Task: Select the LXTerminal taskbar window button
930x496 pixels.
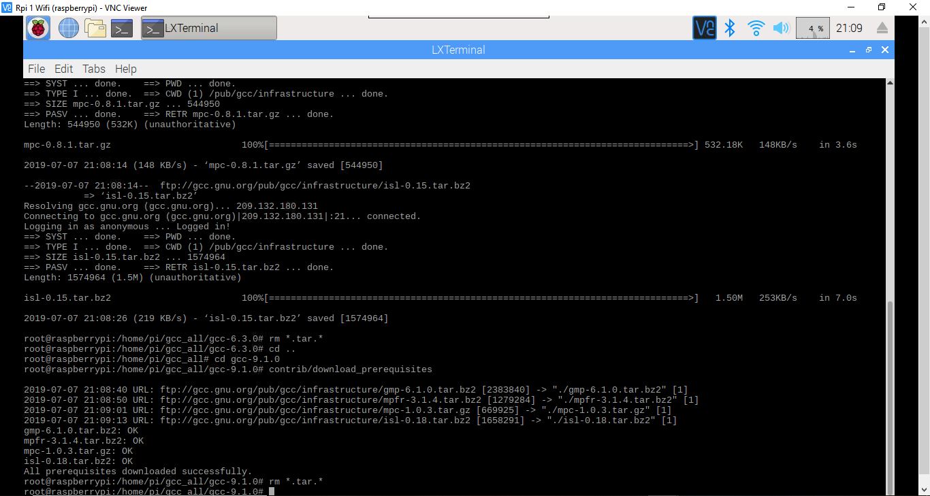Action: coord(208,28)
